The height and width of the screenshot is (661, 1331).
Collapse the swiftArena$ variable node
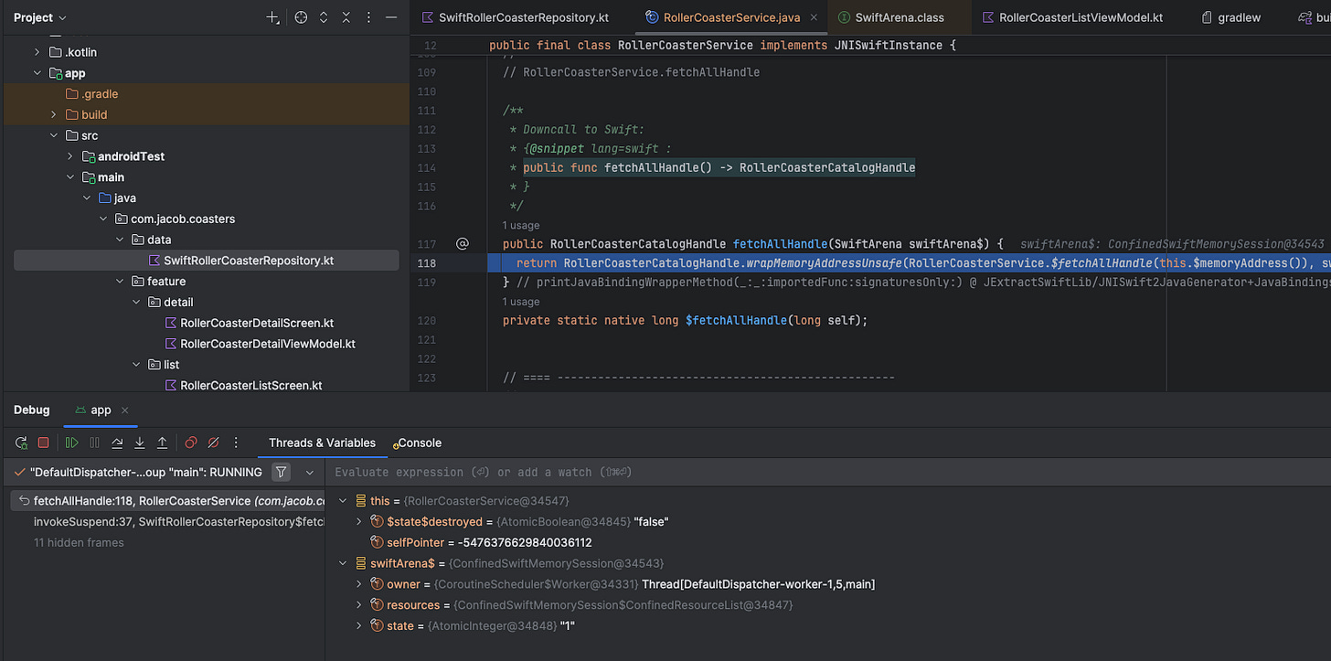pos(344,563)
